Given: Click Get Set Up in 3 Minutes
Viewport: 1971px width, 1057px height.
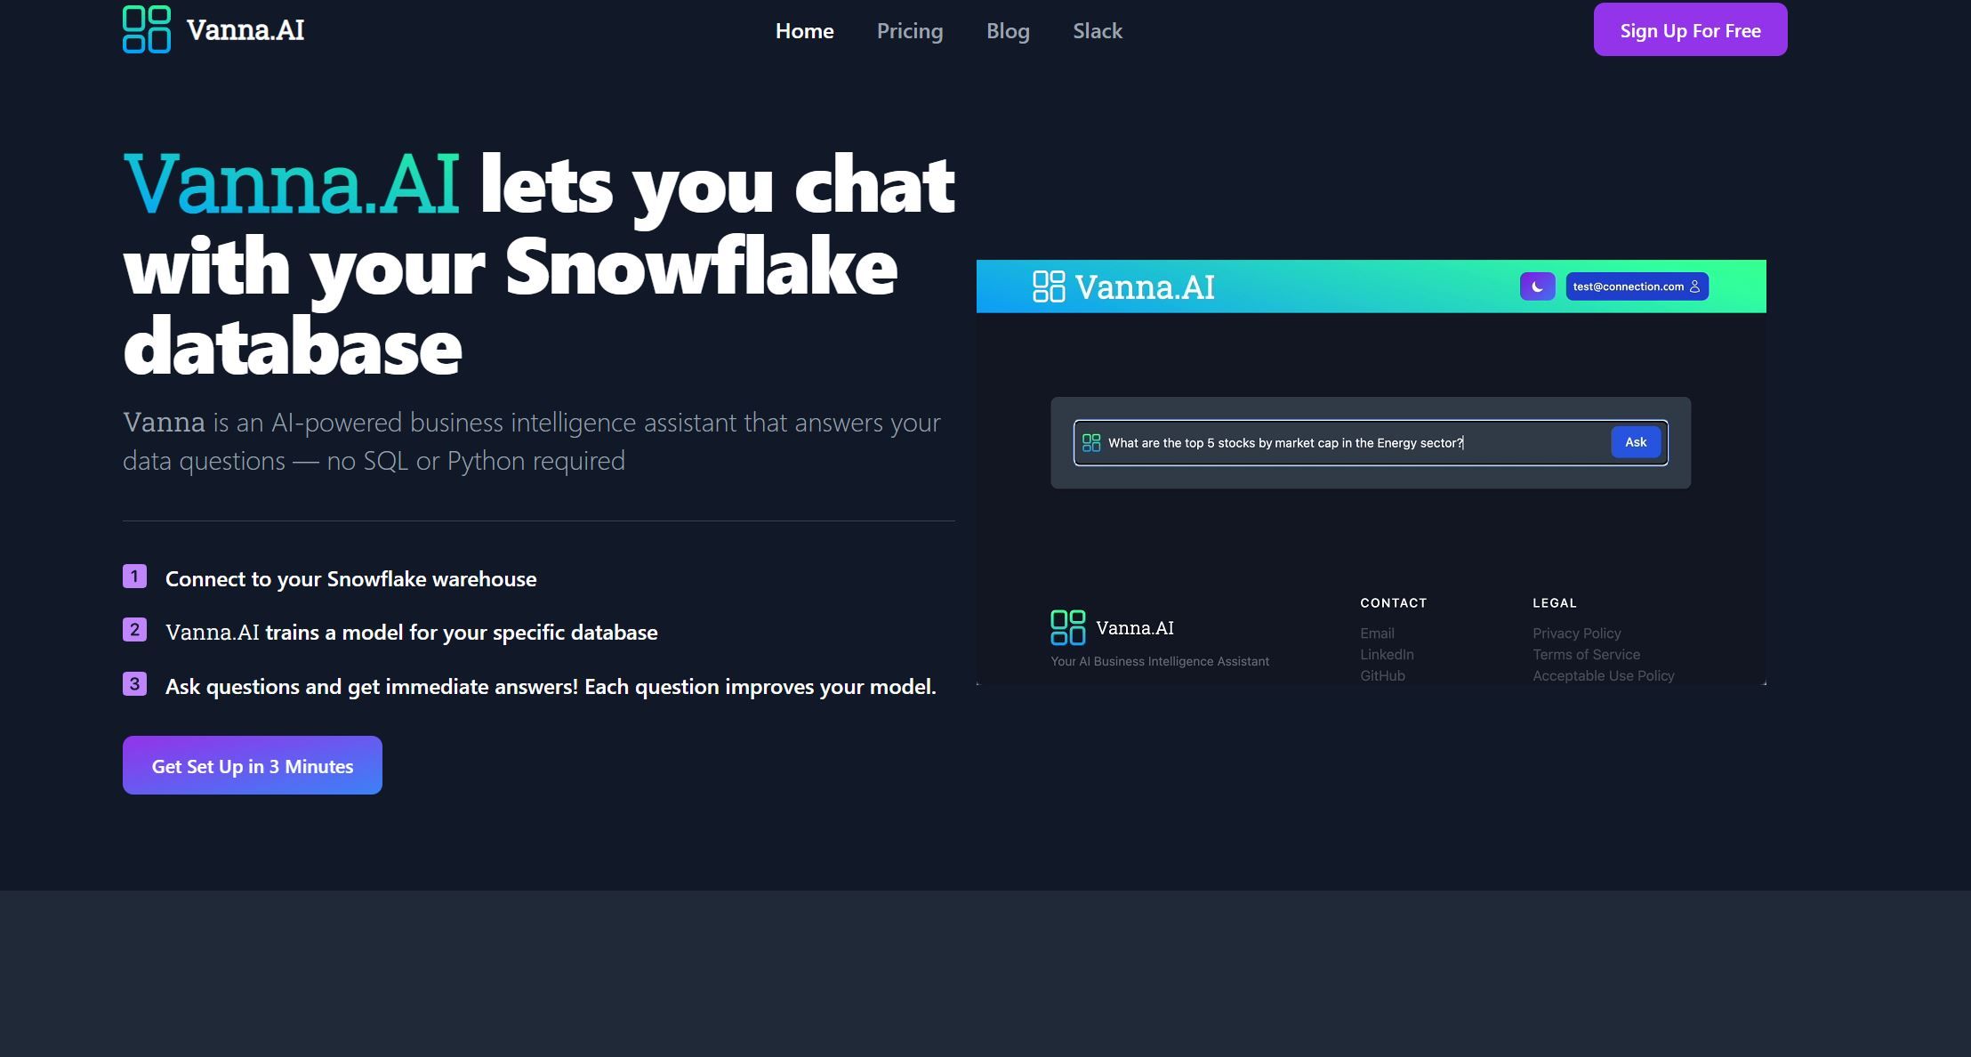Looking at the screenshot, I should pyautogui.click(x=253, y=765).
